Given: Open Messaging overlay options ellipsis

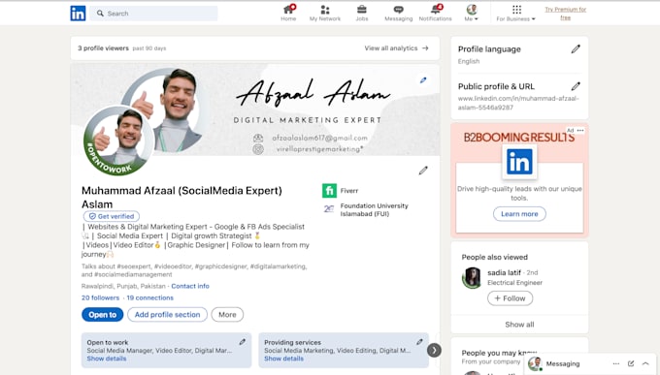Looking at the screenshot, I should 616,363.
